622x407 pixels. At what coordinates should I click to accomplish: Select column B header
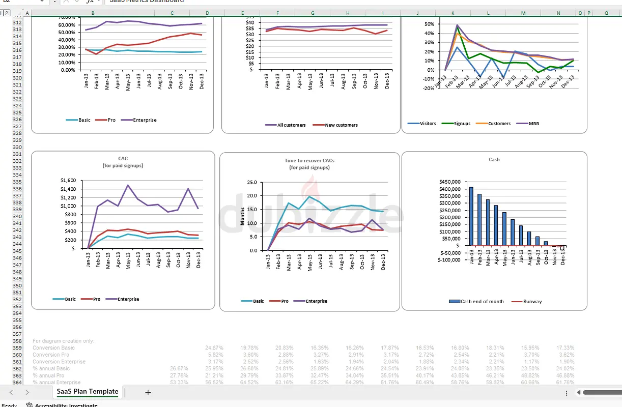92,13
